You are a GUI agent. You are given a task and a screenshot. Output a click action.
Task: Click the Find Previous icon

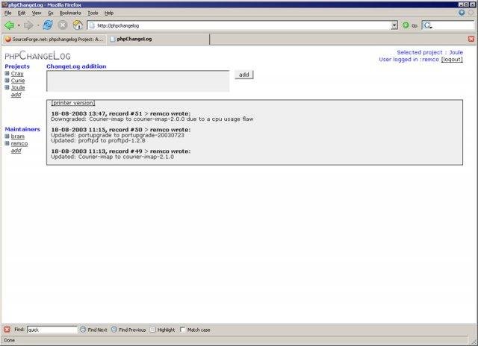coord(114,330)
